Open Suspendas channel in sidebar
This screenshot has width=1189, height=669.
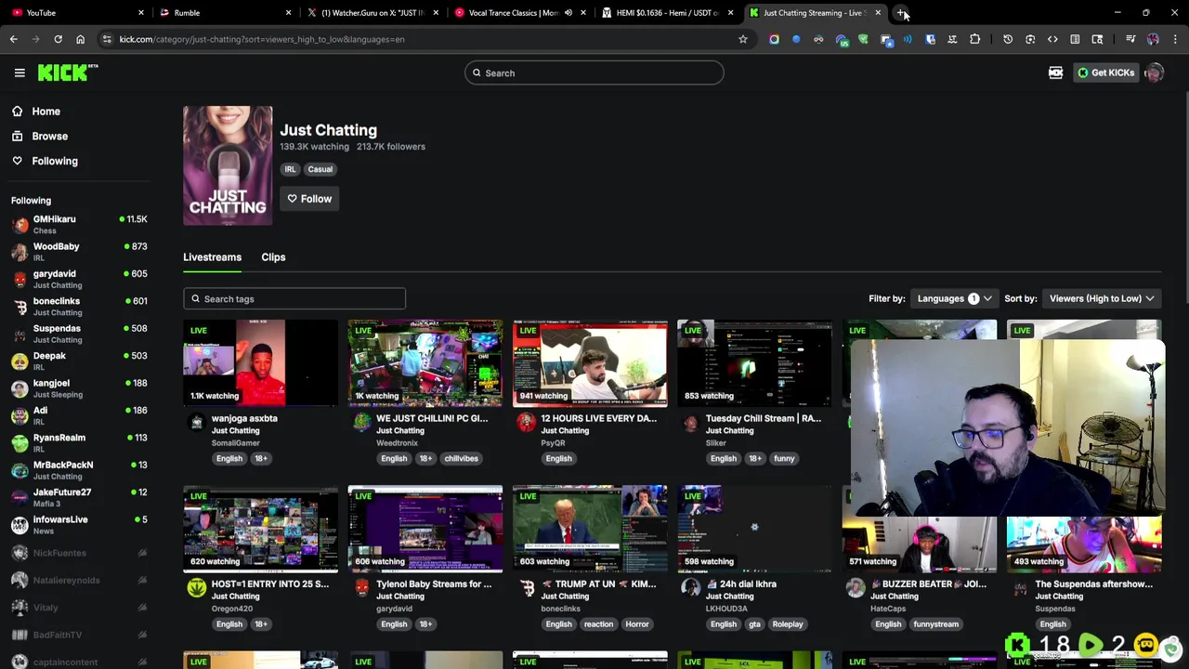79,334
